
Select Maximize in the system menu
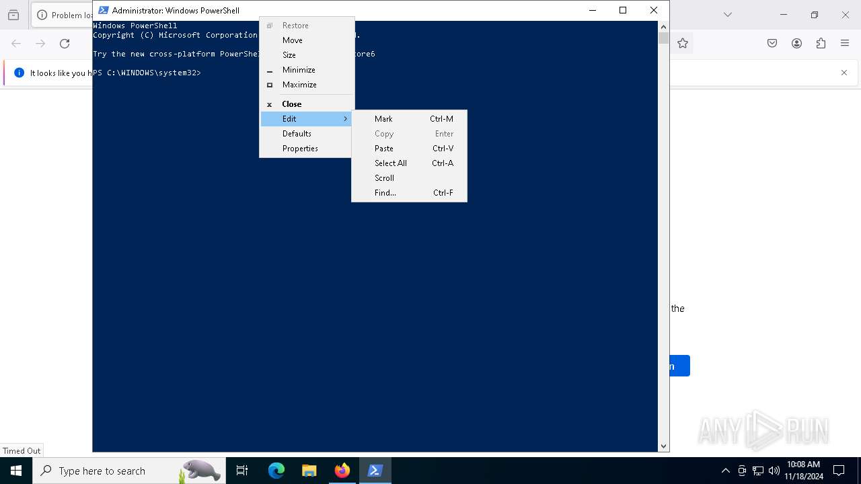(306, 85)
